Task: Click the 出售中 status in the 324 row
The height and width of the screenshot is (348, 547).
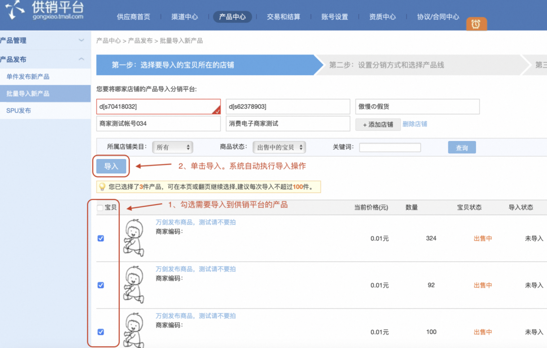Action: coord(483,238)
